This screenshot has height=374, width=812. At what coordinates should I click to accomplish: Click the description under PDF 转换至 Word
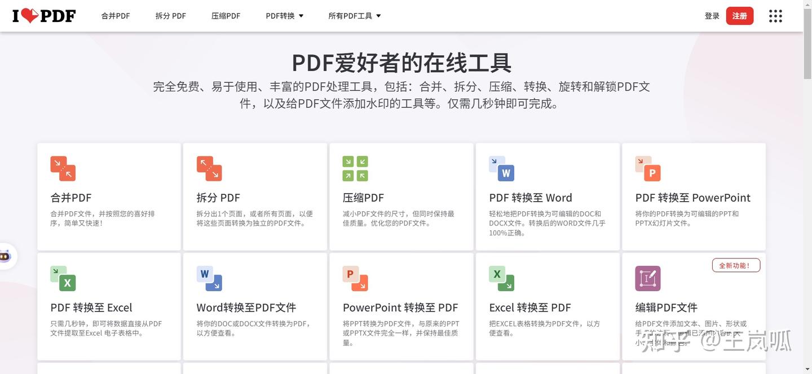(x=547, y=223)
